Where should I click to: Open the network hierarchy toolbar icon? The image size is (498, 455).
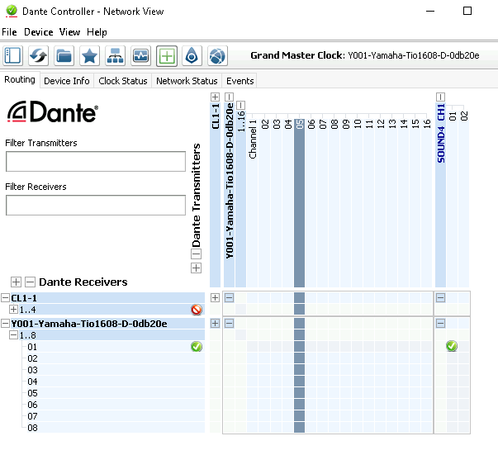[x=116, y=56]
